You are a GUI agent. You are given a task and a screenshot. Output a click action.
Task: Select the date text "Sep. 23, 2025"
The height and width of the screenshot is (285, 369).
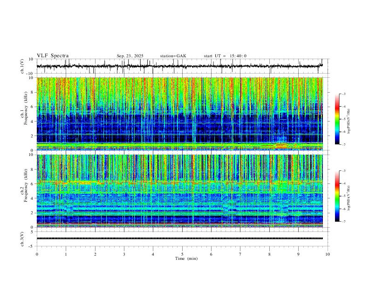pos(130,56)
